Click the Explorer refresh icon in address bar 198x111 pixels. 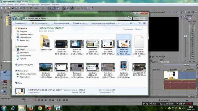130,18
